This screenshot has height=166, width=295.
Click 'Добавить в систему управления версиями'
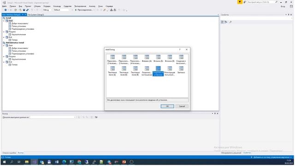(271, 157)
